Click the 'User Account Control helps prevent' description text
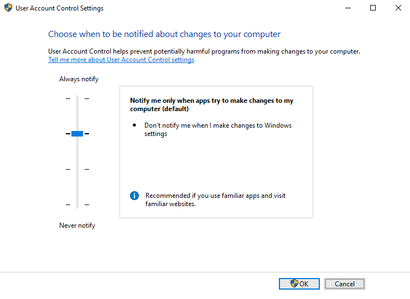This screenshot has width=410, height=299. pyautogui.click(x=204, y=51)
